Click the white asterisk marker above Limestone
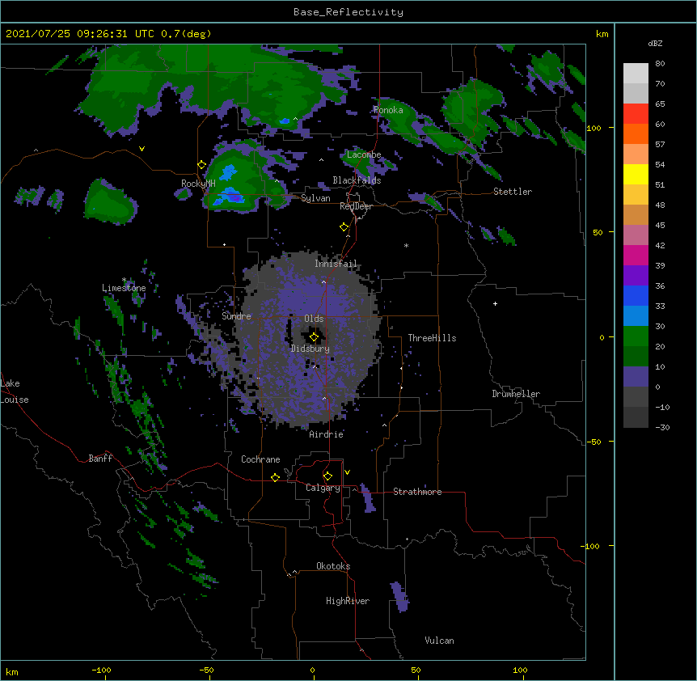This screenshot has width=697, height=681. 124,280
